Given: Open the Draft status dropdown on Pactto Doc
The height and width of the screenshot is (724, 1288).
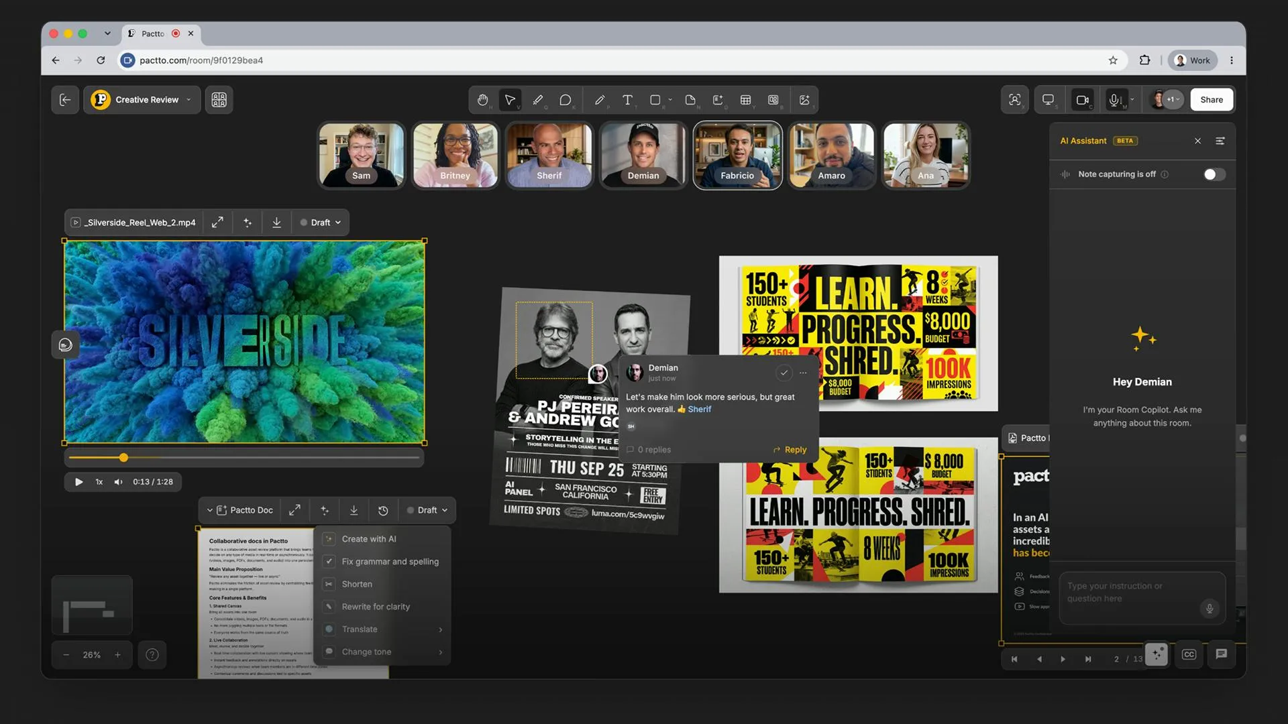Looking at the screenshot, I should tap(427, 510).
